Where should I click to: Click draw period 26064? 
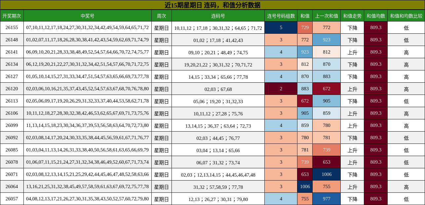point(12,187)
